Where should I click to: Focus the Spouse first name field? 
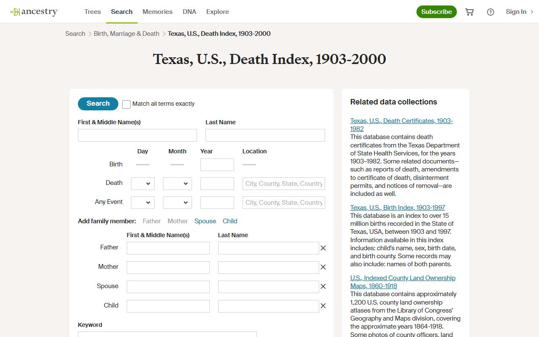tap(168, 287)
